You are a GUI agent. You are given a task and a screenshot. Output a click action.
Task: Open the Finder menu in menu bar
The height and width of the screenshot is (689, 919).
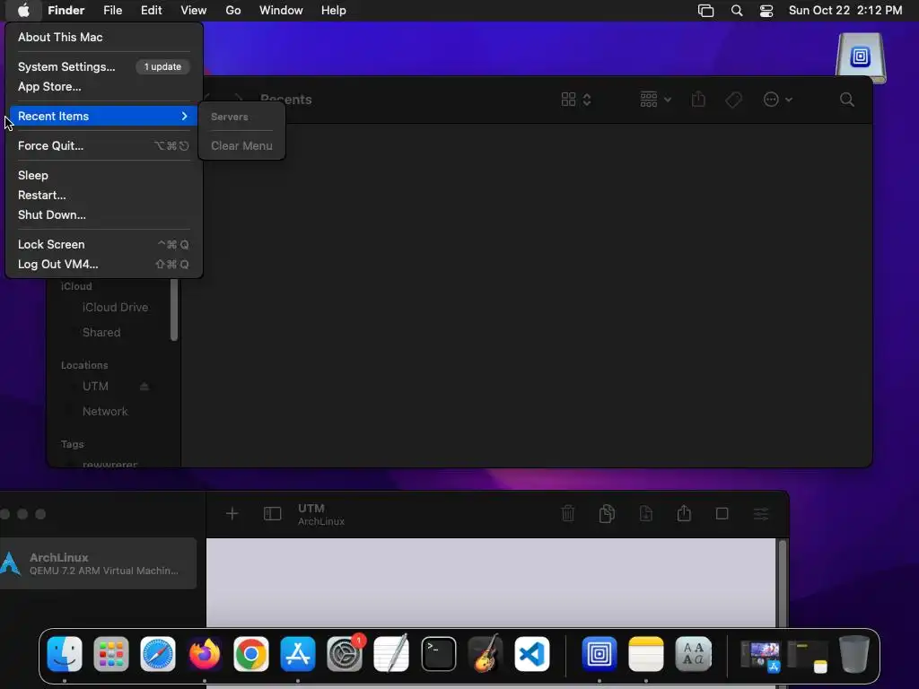(x=66, y=11)
